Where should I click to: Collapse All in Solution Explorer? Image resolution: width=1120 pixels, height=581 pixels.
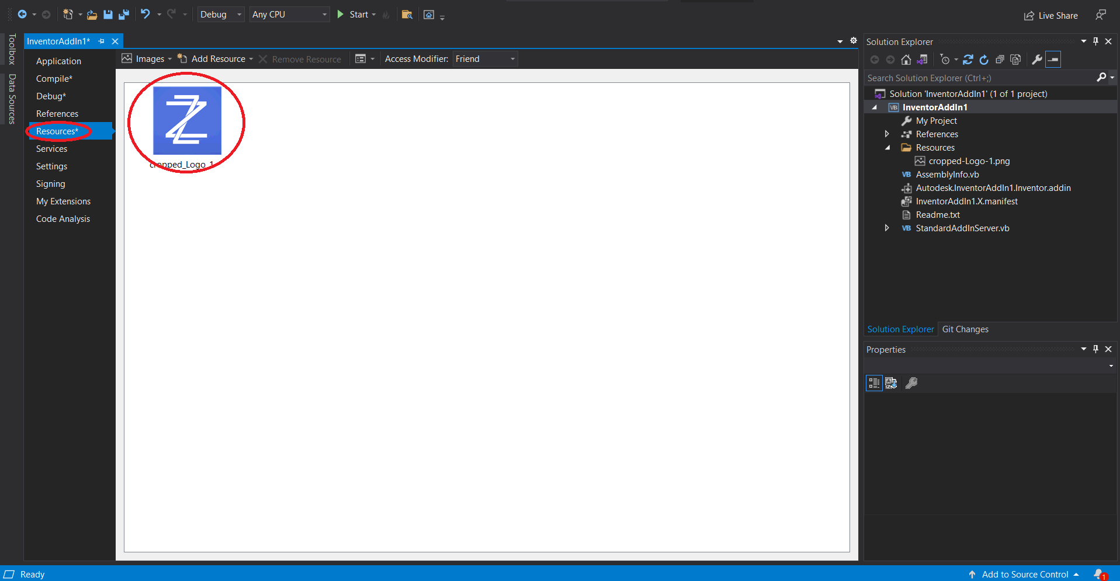[x=1000, y=59]
